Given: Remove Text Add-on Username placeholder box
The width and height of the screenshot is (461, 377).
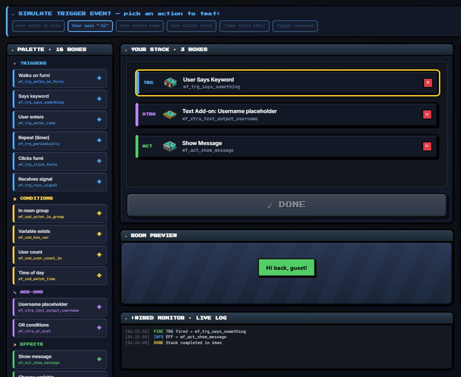Looking at the screenshot, I should coord(427,114).
